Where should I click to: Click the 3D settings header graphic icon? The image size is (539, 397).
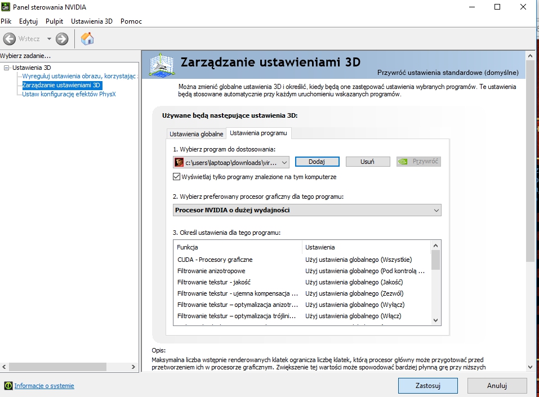tap(162, 65)
